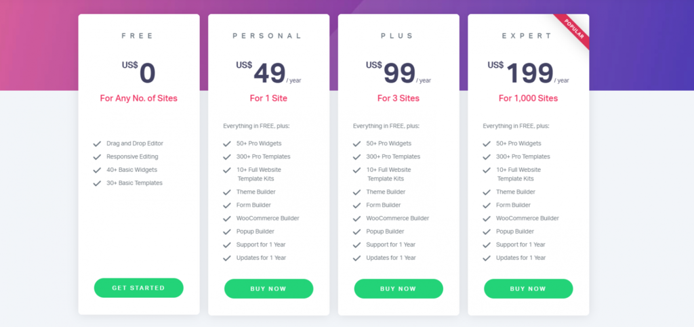Screen dimensions: 694x327
Task: Click checkmark beside 40+ Basic Widgets
Action: point(97,170)
